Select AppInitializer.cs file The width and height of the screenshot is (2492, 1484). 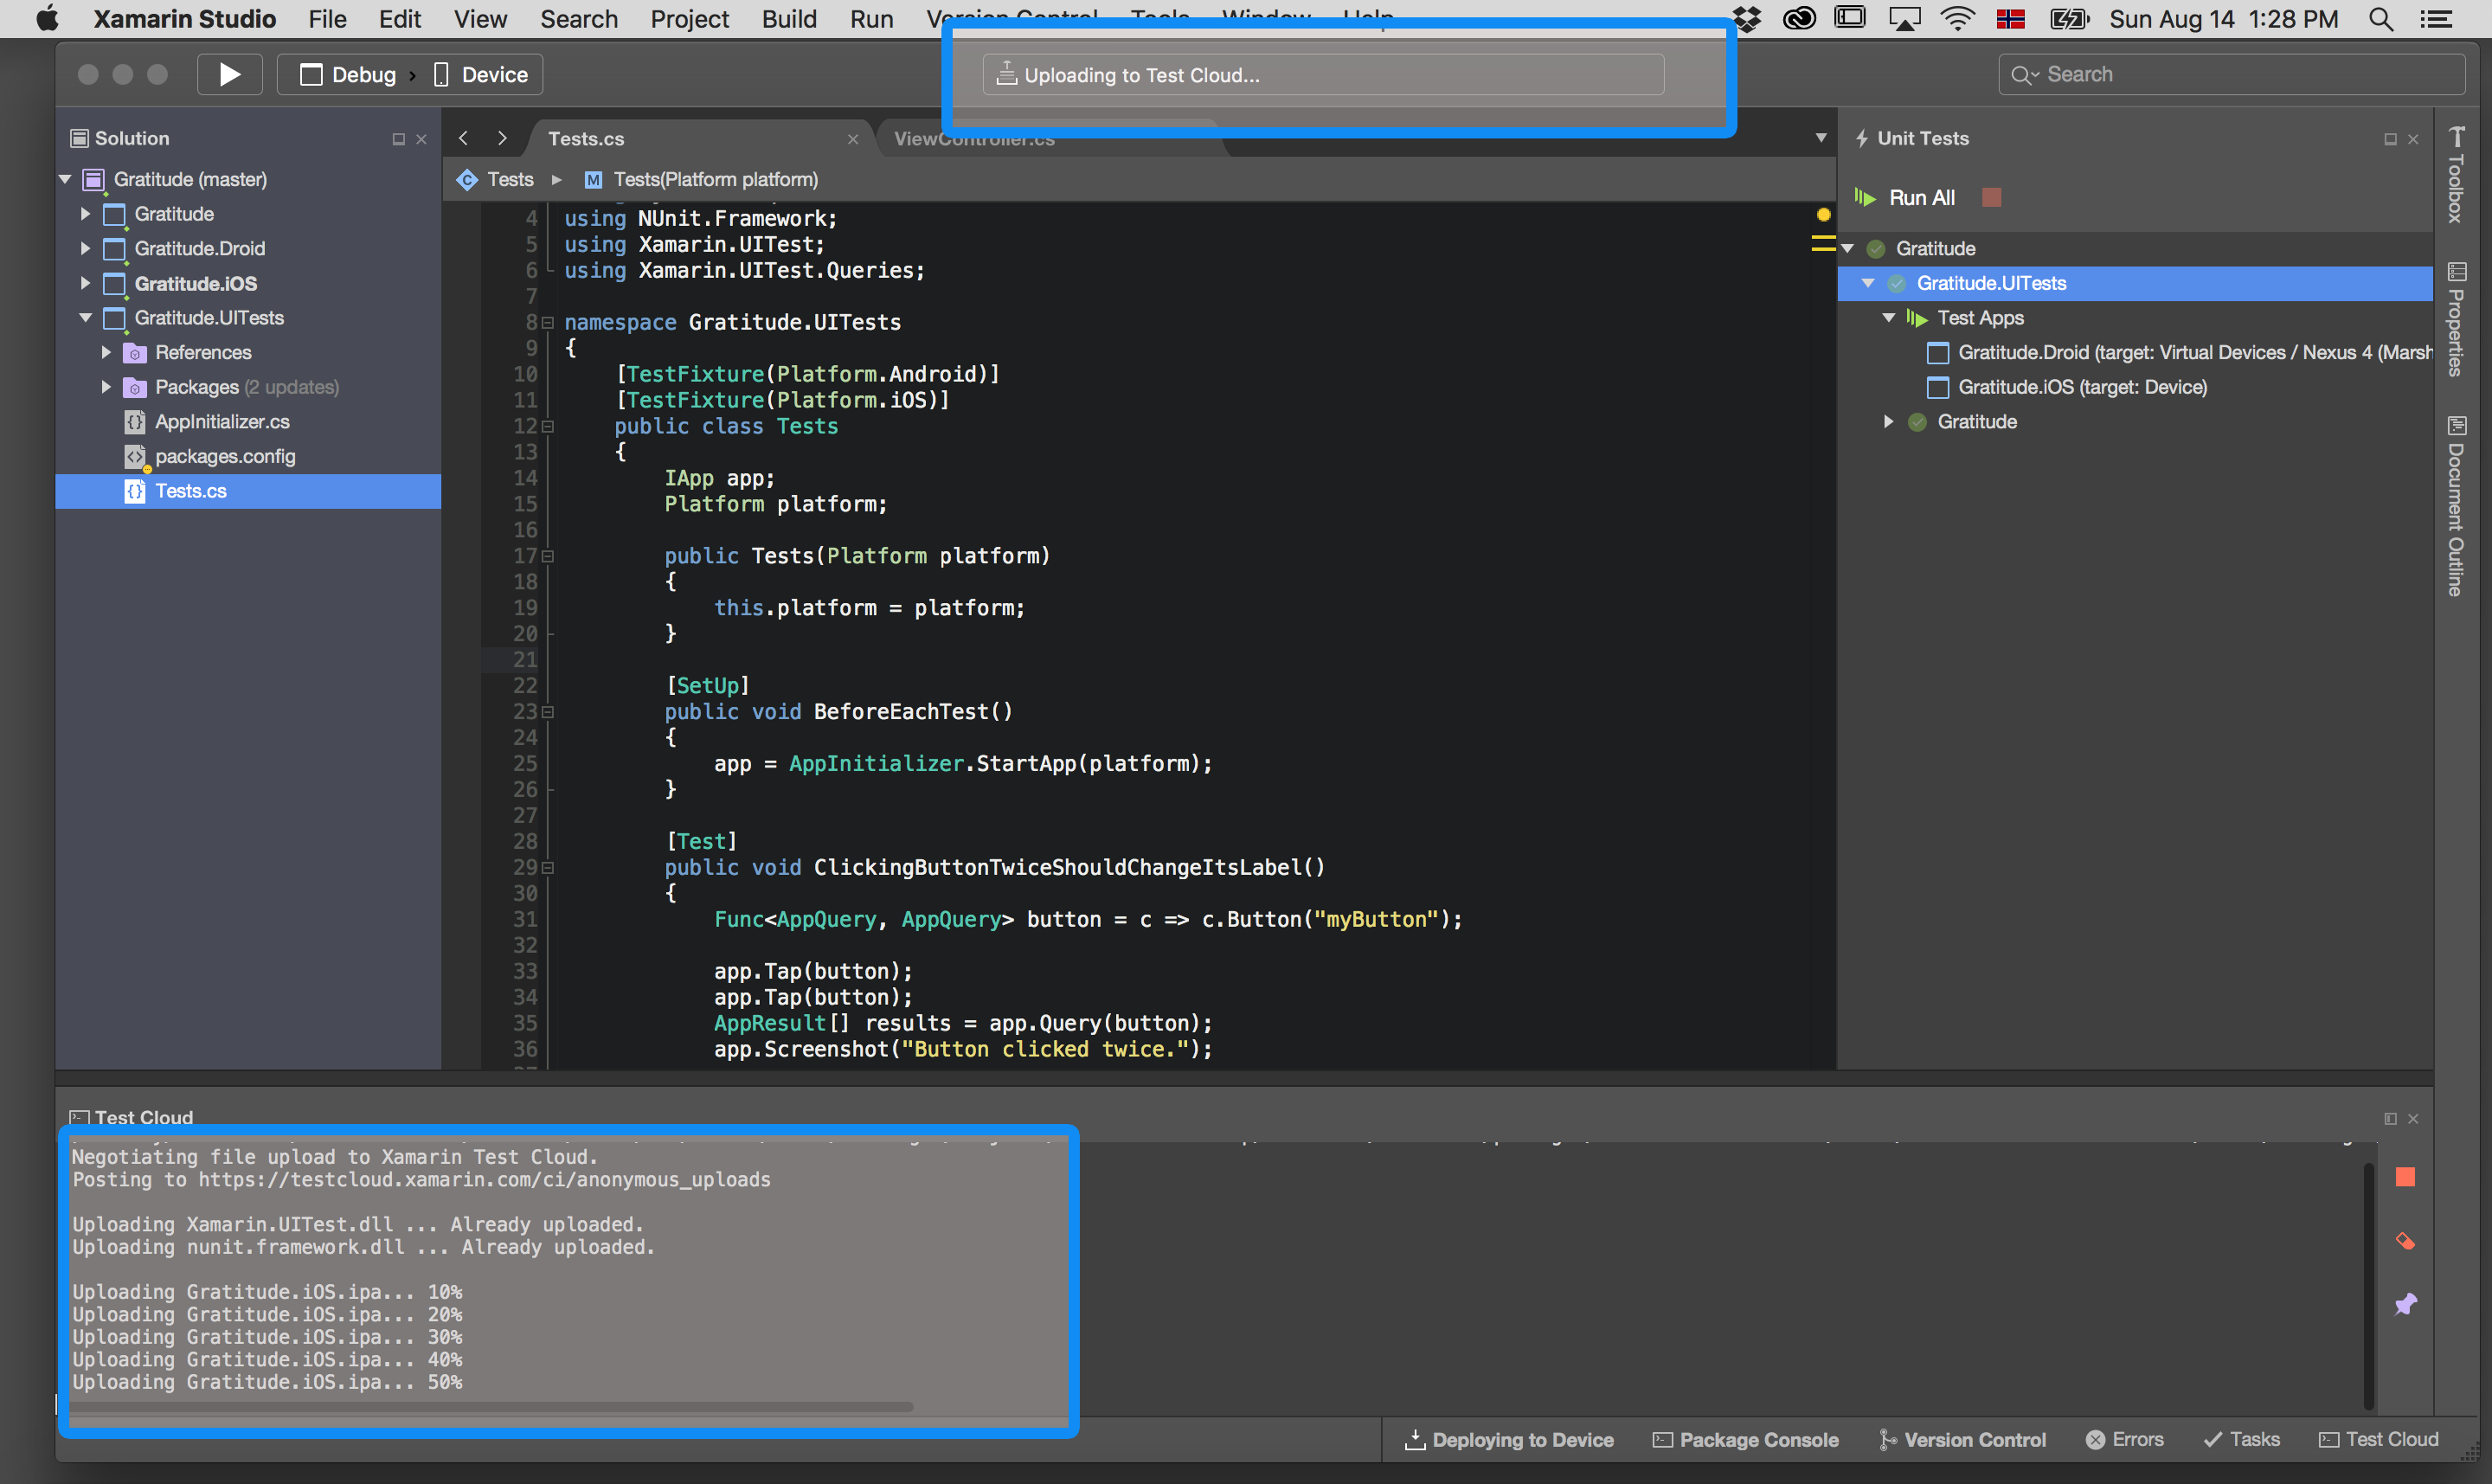(x=222, y=422)
